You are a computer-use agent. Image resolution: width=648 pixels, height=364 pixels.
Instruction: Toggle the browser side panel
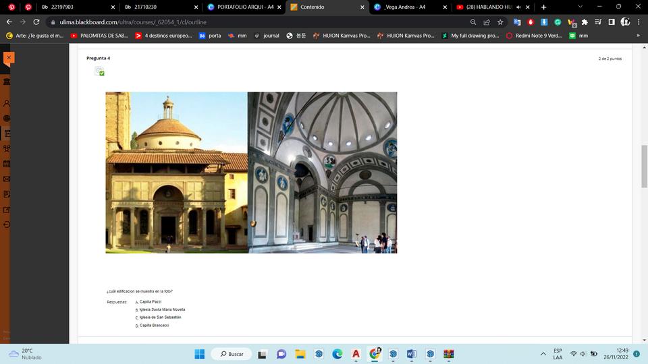pyautogui.click(x=612, y=22)
